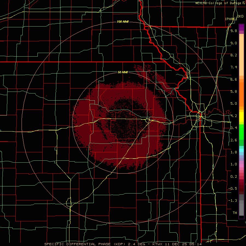This screenshot has height=246, width=246.
Task: Click the 1.8 color scale value
Action: click(234, 152)
